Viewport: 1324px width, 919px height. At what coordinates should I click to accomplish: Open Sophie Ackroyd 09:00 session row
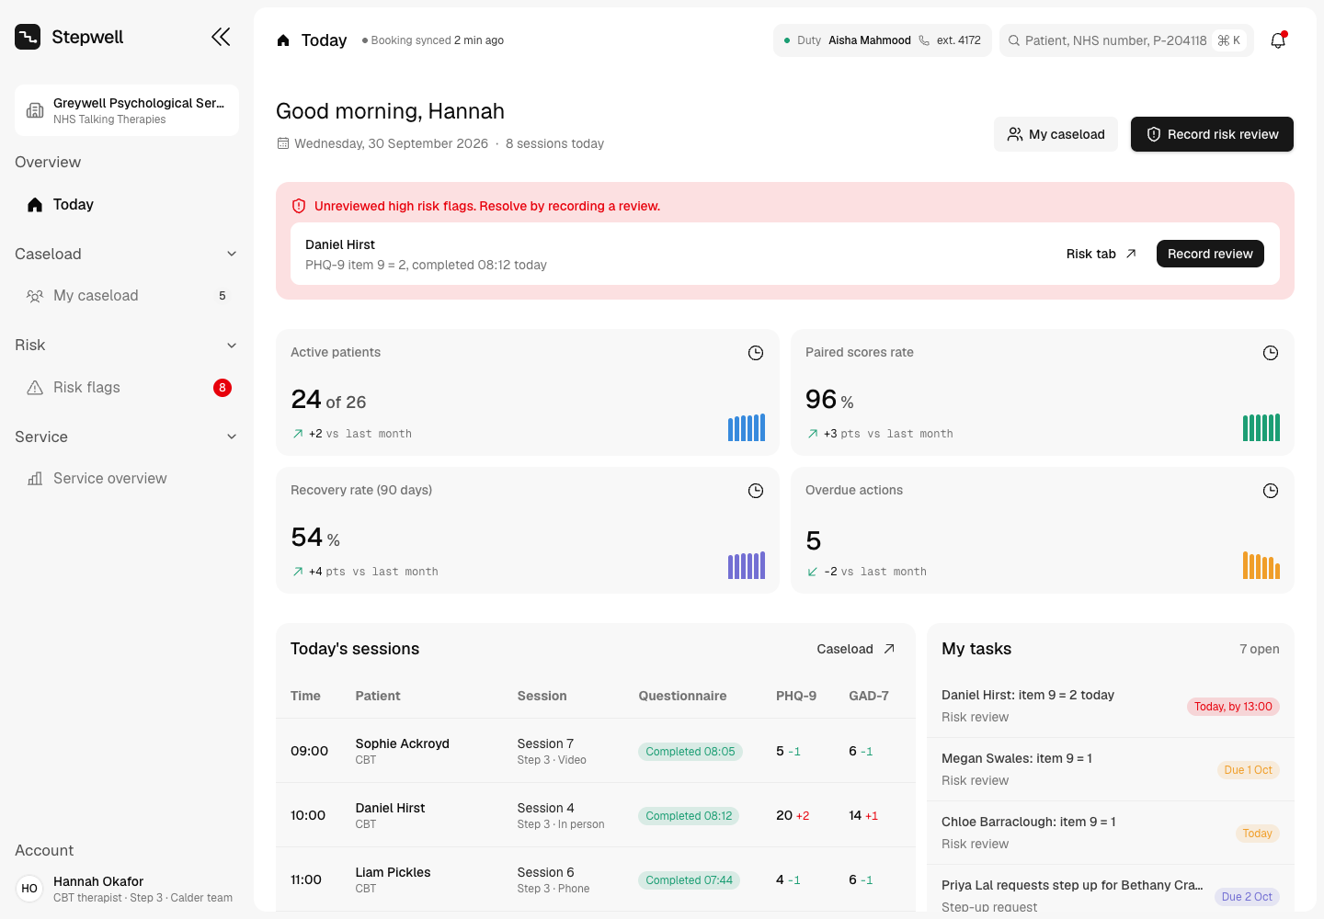(x=596, y=751)
